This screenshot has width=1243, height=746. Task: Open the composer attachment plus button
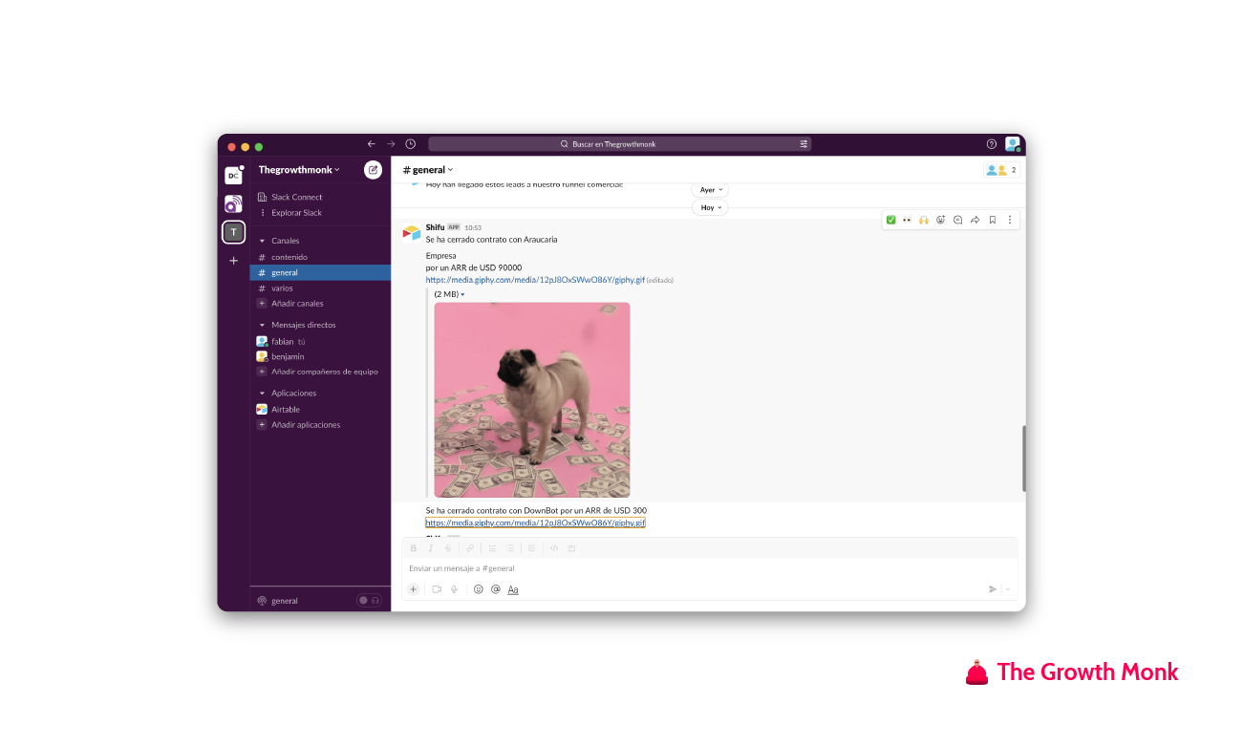(414, 589)
